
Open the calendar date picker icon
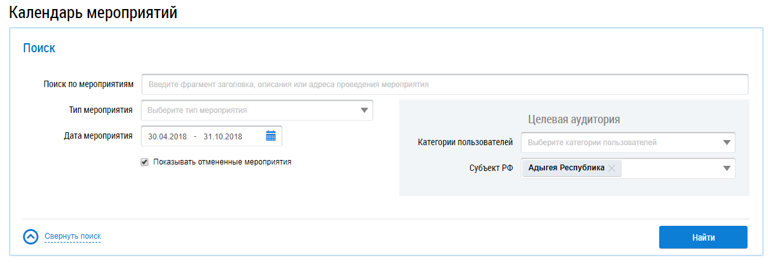(x=271, y=136)
